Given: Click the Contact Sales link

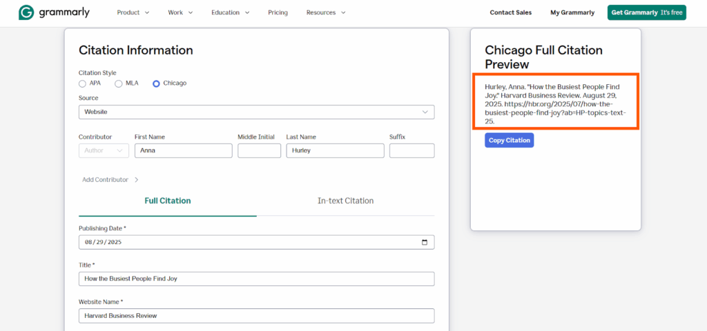Looking at the screenshot, I should 511,12.
